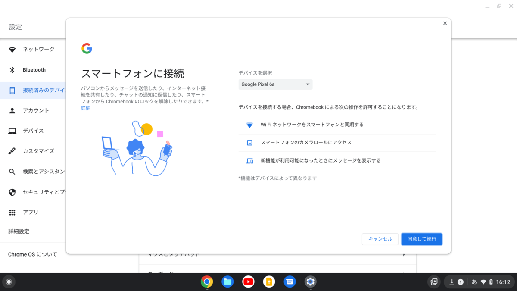Viewport: 517px width, 291px height.
Task: Click text Wi-Fi ネットワークをスマートフォンと同期する
Action: click(312, 125)
